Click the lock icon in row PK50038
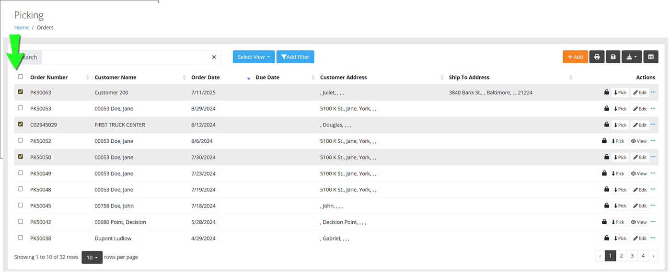 point(606,238)
